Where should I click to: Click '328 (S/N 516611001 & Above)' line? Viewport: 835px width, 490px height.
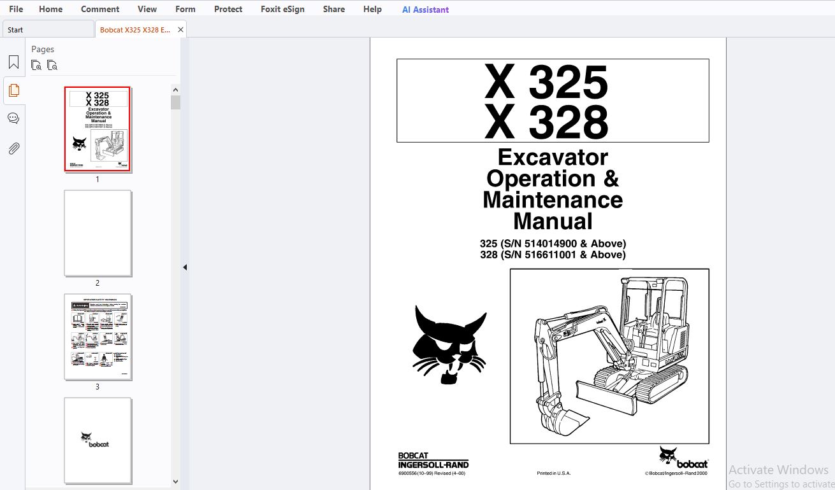pyautogui.click(x=553, y=255)
